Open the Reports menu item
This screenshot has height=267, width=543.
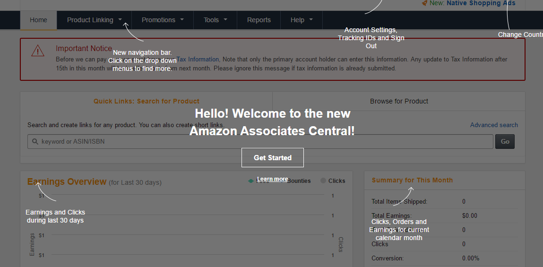pos(259,20)
